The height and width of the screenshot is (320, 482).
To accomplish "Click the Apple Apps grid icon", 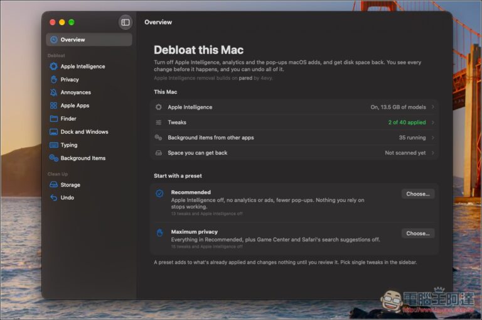I will pyautogui.click(x=54, y=106).
